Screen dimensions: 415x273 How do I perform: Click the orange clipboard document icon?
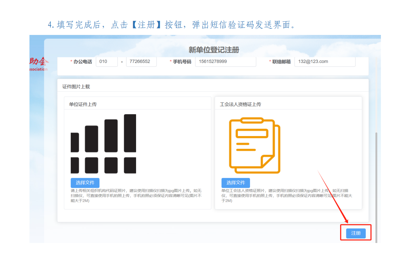click(x=254, y=146)
